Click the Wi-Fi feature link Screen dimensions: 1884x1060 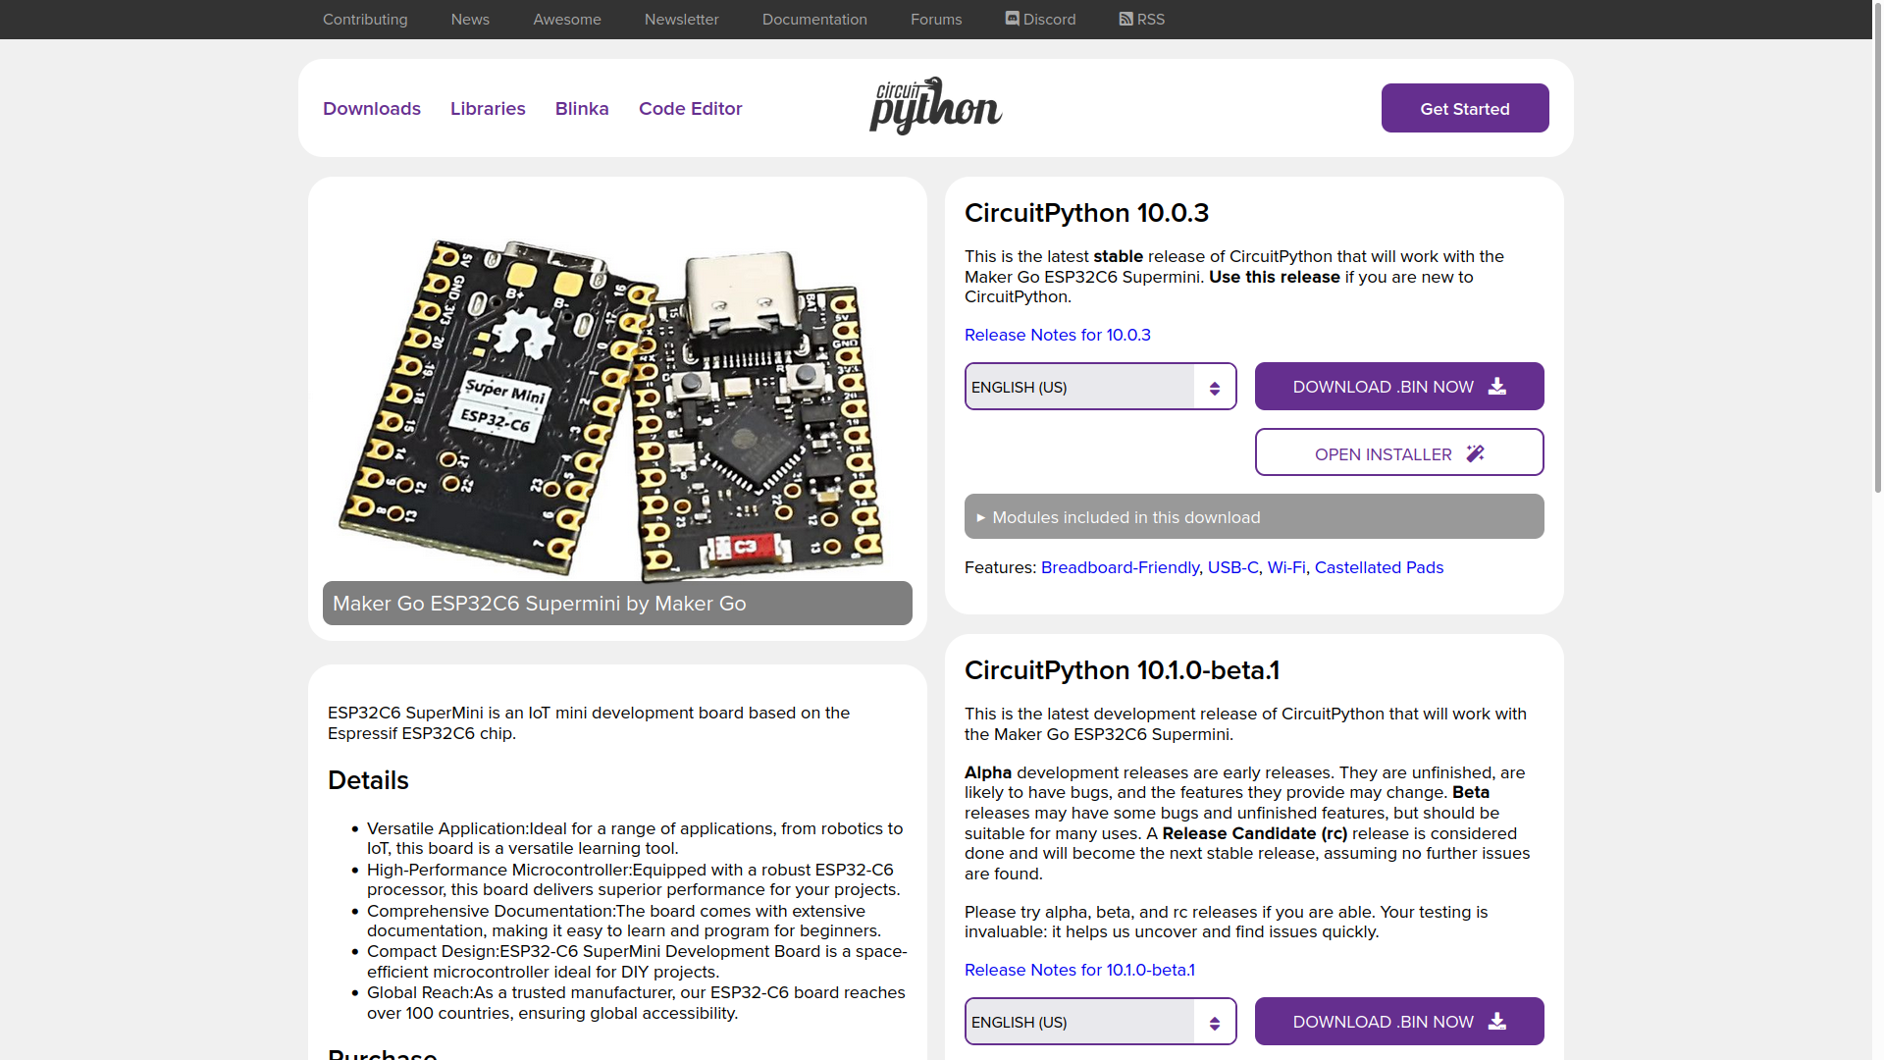[x=1286, y=567]
